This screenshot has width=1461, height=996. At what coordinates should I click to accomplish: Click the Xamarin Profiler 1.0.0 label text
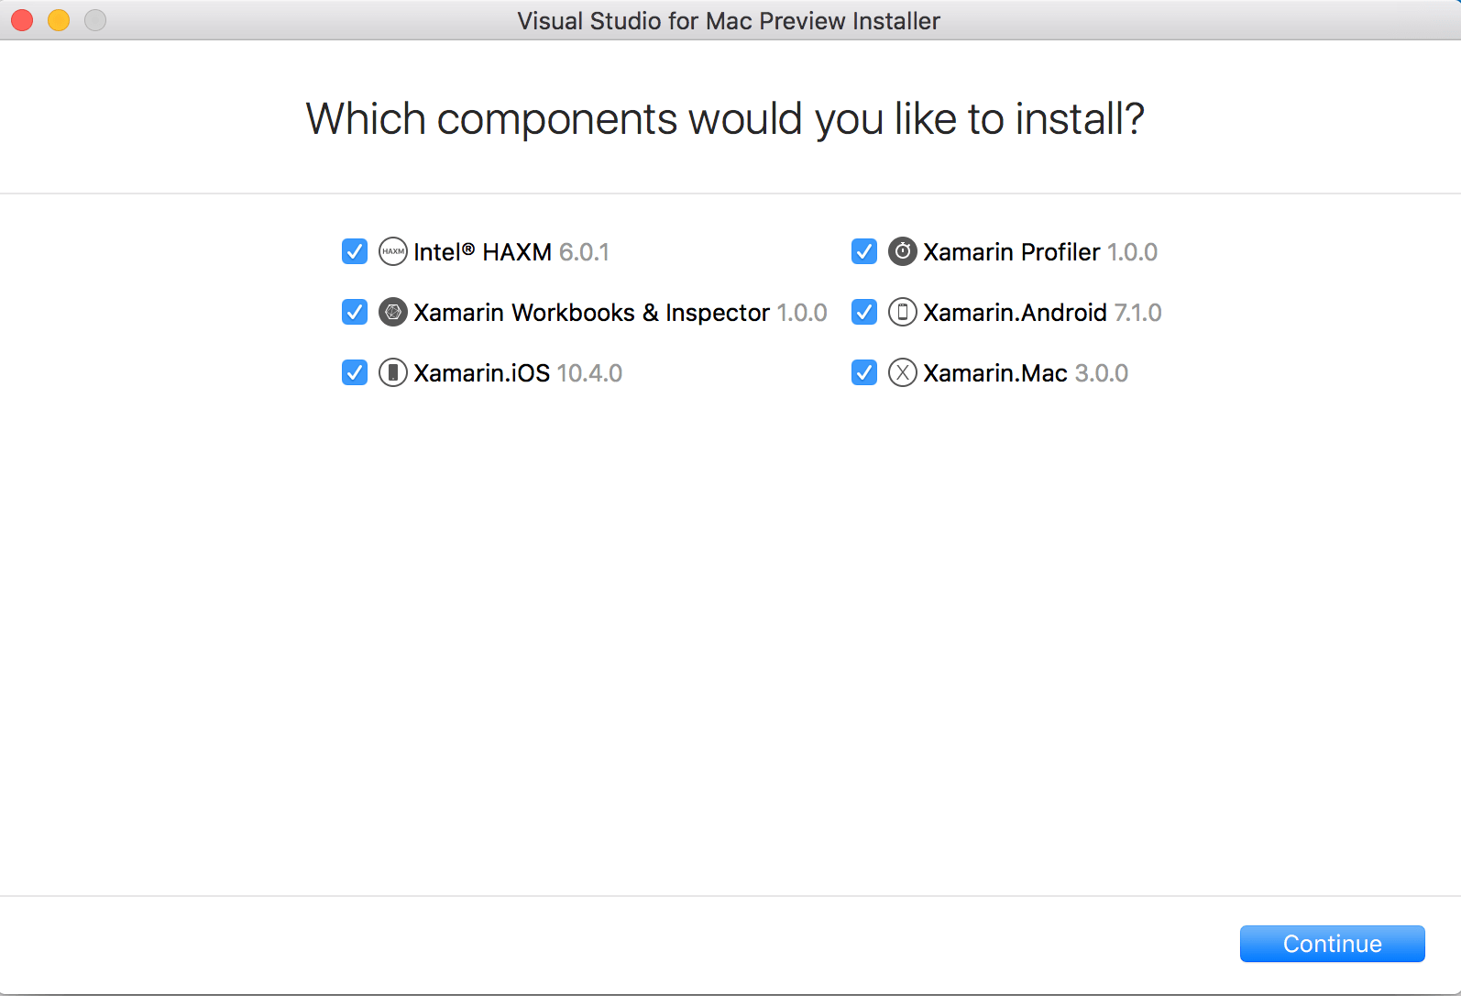tap(1040, 252)
